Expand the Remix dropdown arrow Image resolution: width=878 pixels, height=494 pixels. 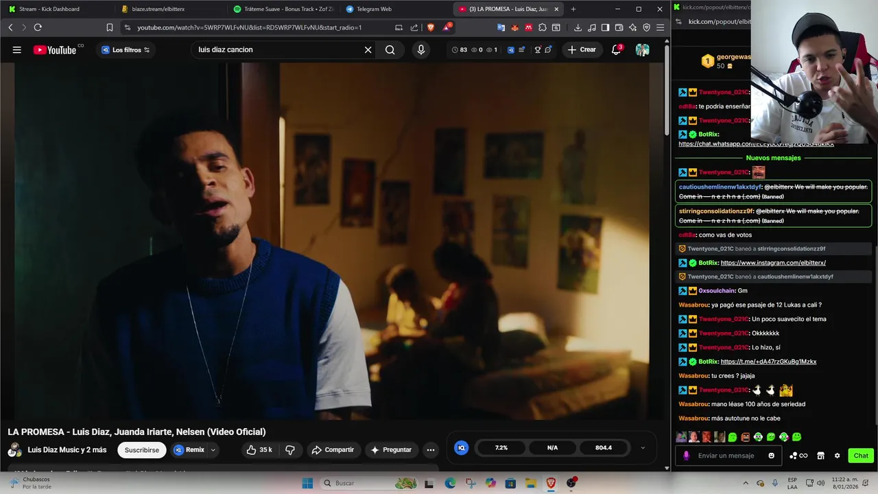point(213,450)
